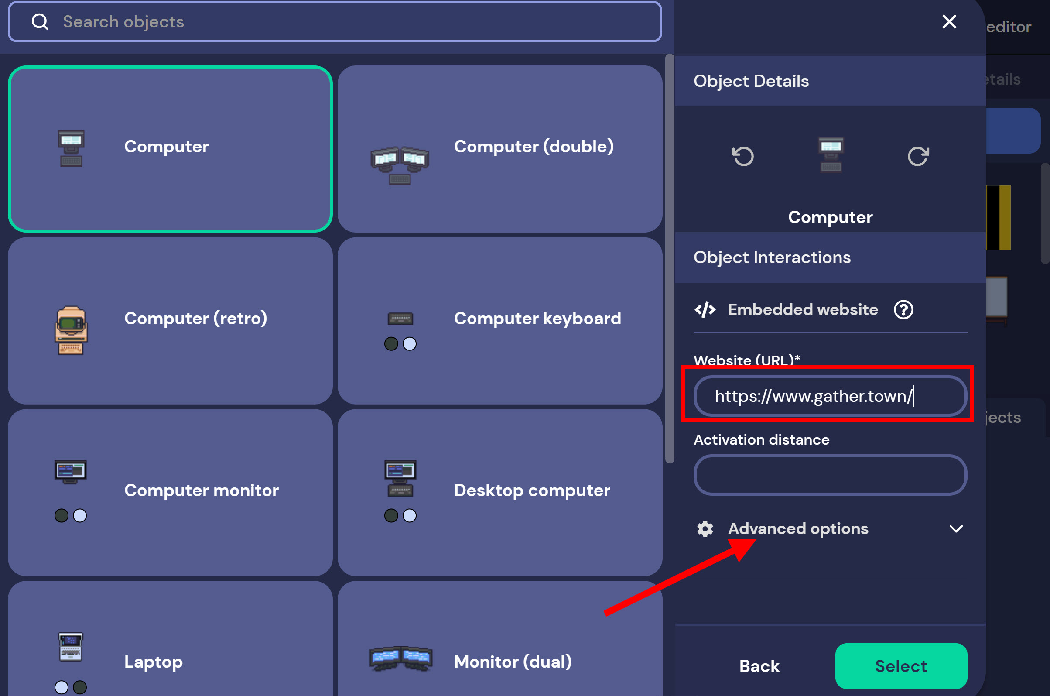1050x696 pixels.
Task: Pick the light color variant for Computer monitor
Action: point(80,516)
